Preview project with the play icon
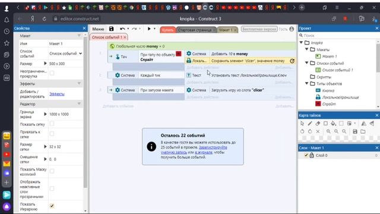The image size is (380, 214). (x=149, y=29)
